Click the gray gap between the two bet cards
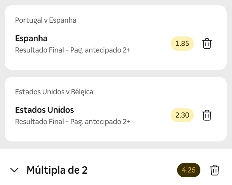 116,73
